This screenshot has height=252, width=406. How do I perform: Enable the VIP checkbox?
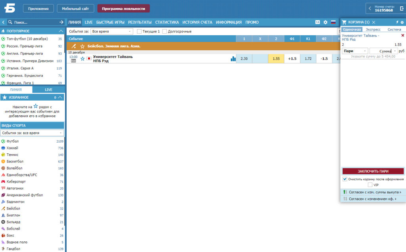click(370, 185)
